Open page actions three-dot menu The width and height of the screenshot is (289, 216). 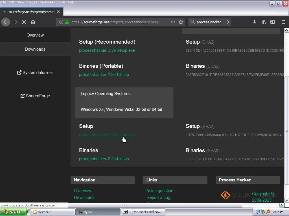(x=173, y=22)
